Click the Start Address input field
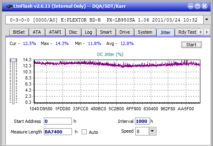 [58, 121]
